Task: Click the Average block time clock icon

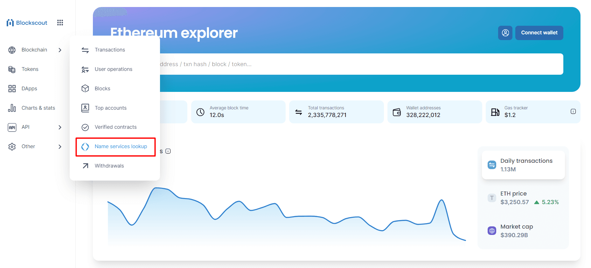Action: click(200, 112)
